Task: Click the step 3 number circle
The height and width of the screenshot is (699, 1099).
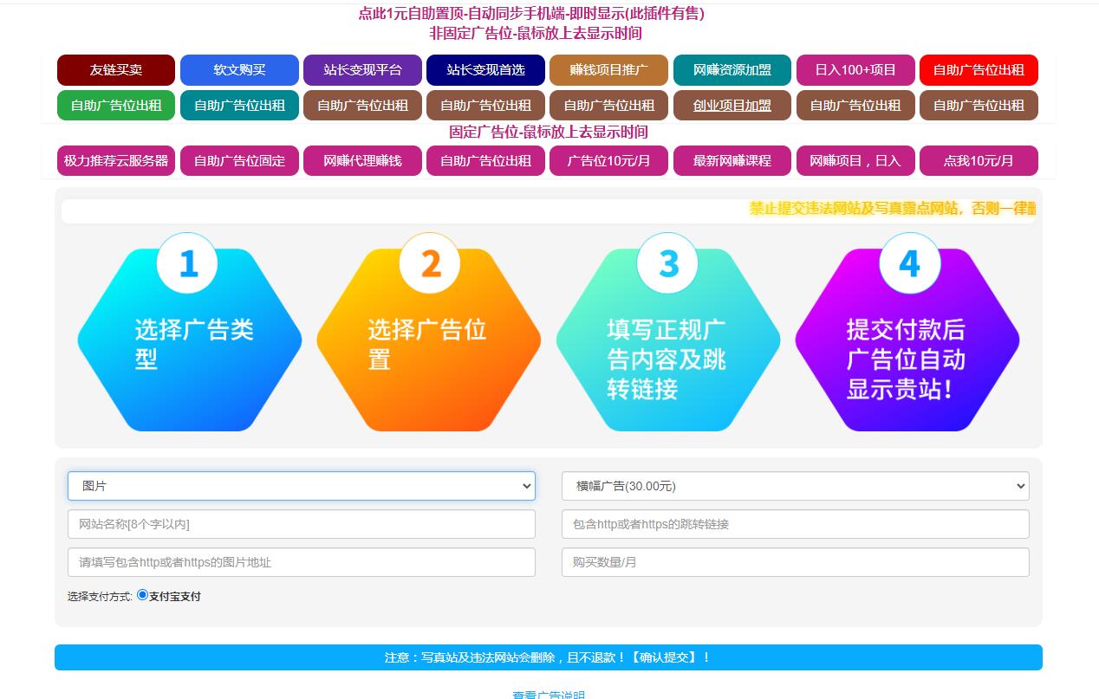Action: [667, 263]
